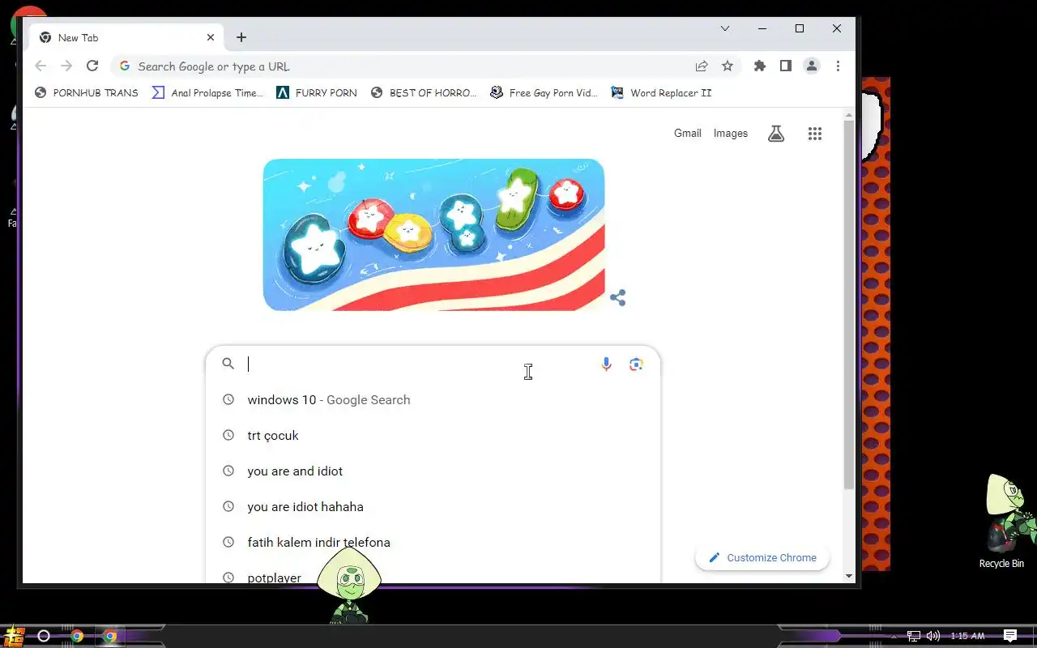The height and width of the screenshot is (648, 1037).
Task: Click the scrollbar up arrow
Action: click(x=849, y=114)
